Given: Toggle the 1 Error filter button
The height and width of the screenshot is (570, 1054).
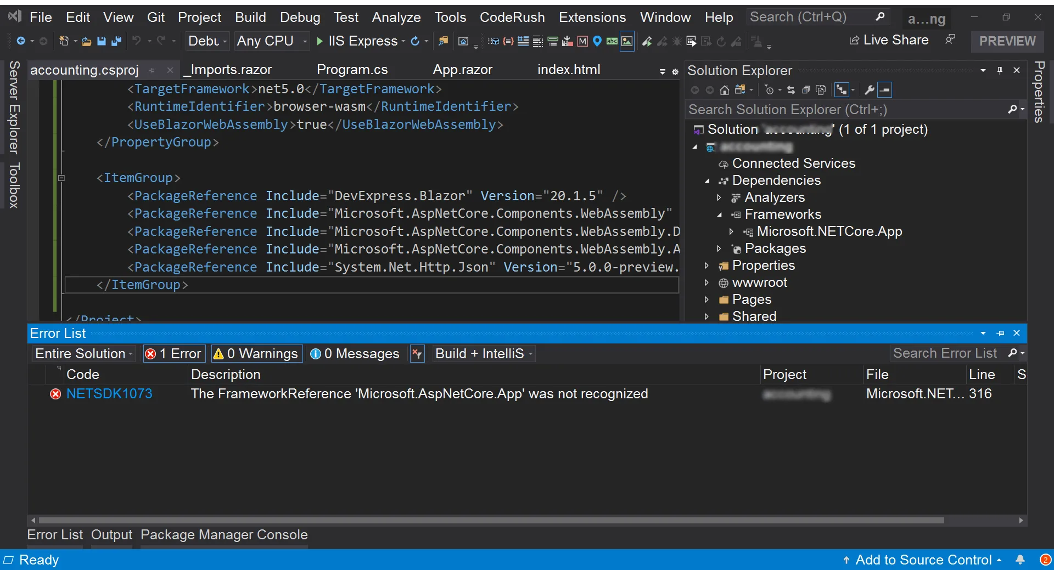Looking at the screenshot, I should (173, 354).
